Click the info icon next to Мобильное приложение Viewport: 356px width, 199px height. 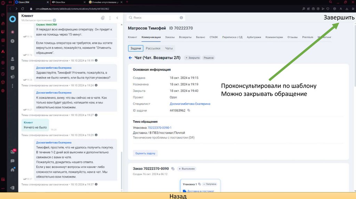[x=55, y=20]
